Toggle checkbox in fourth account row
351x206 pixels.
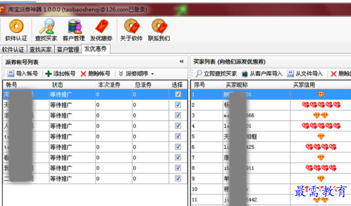[178, 125]
